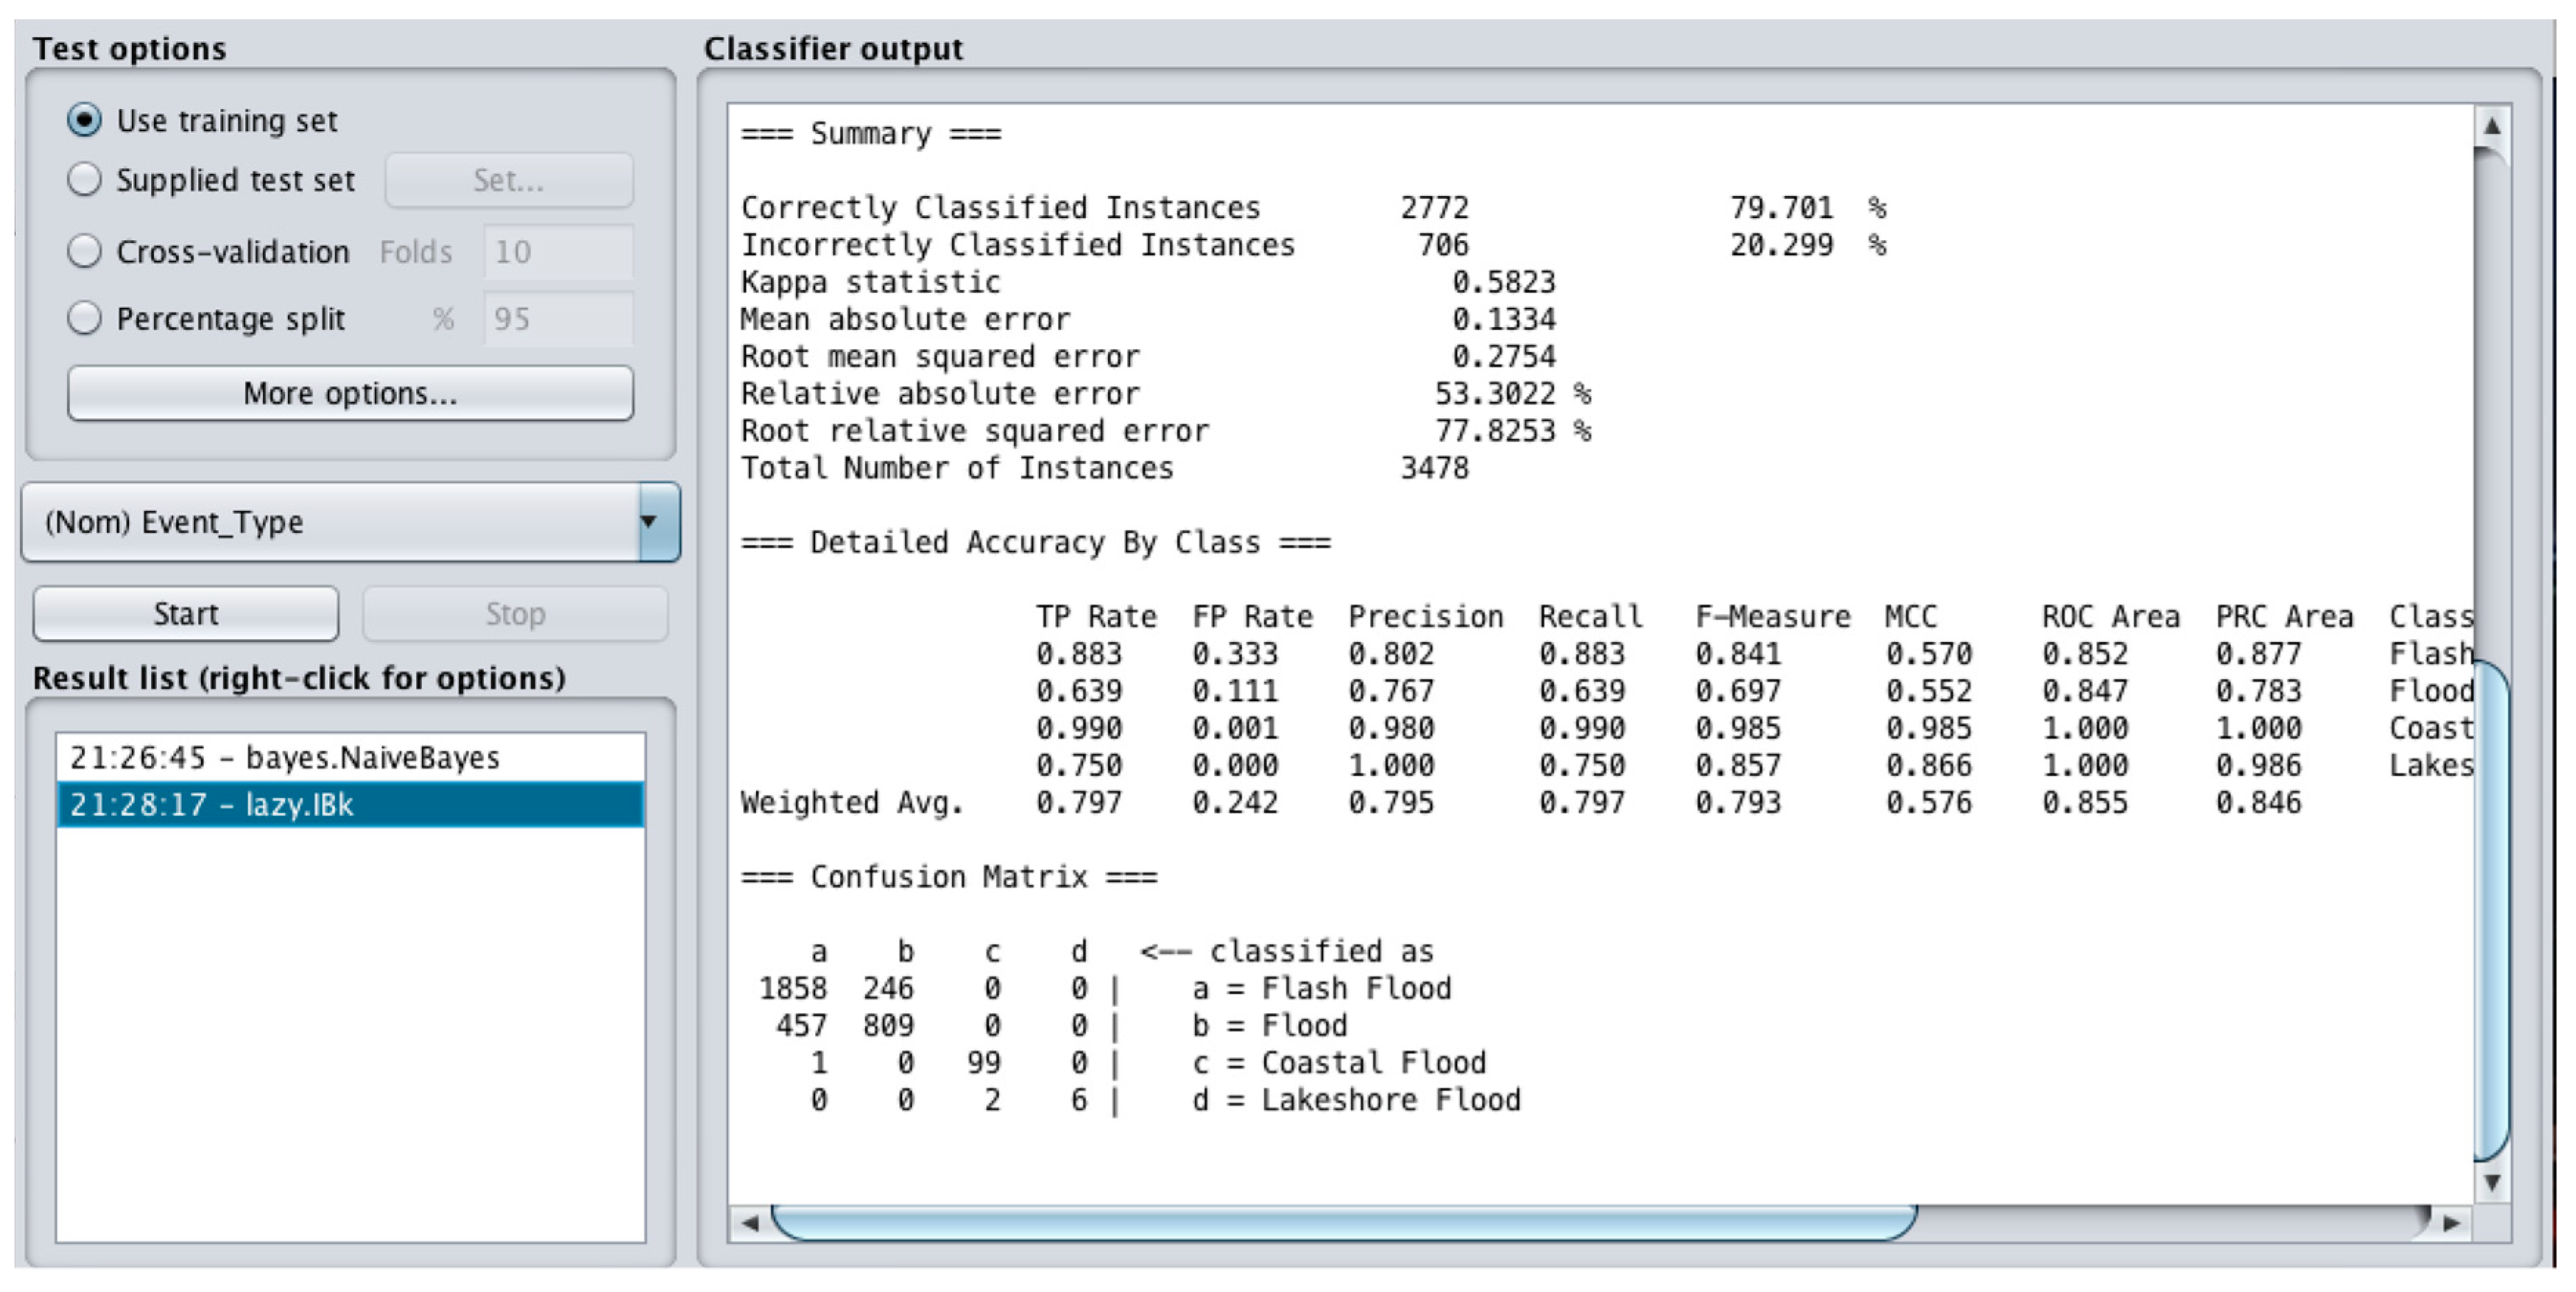The height and width of the screenshot is (1292, 2576).
Task: Click the horizontal scrollbar left arrow
Action: pyautogui.click(x=750, y=1222)
